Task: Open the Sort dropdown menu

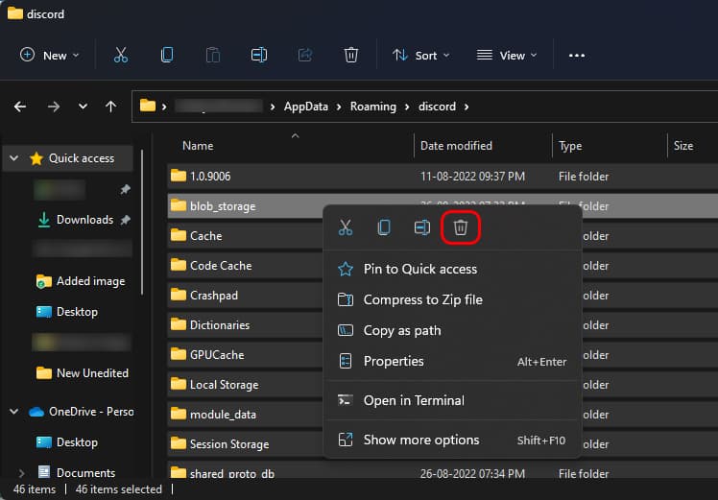Action: tap(421, 56)
